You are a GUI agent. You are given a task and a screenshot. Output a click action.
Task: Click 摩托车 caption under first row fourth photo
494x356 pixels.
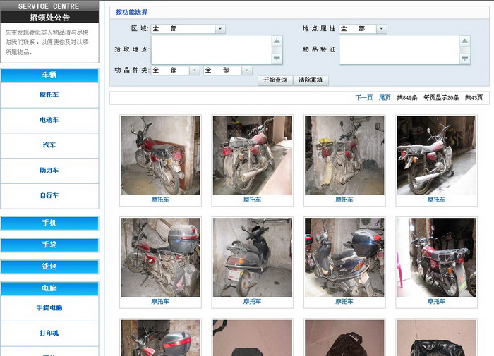pyautogui.click(x=436, y=200)
